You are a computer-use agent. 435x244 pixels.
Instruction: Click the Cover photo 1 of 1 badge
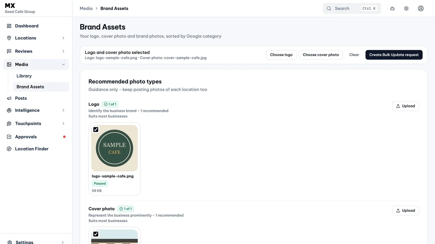(126, 209)
